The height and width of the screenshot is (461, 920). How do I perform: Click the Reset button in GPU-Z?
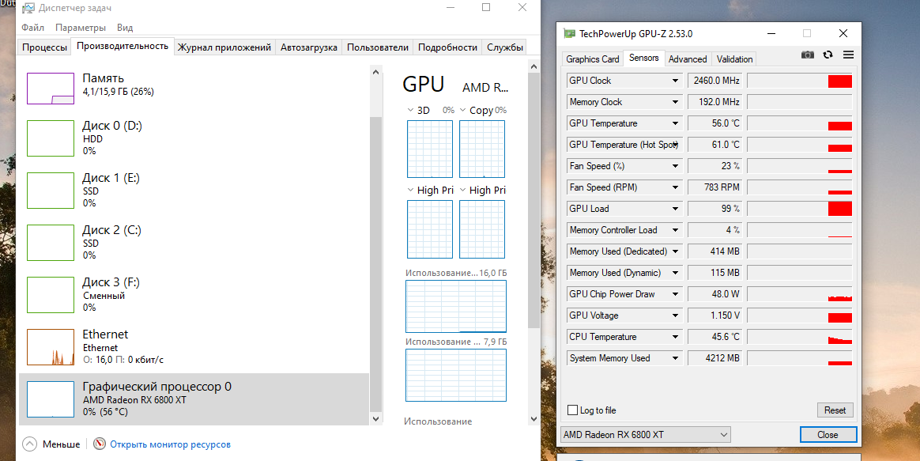835,410
